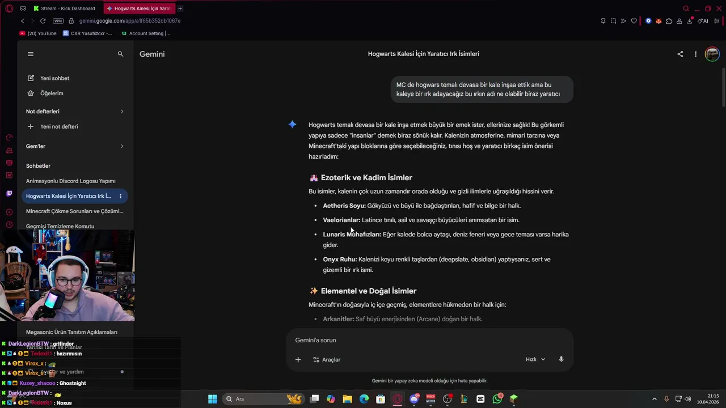This screenshot has width=726, height=408.
Task: Open chat Geçmişi Temizleme Komutu
Action: point(60,226)
